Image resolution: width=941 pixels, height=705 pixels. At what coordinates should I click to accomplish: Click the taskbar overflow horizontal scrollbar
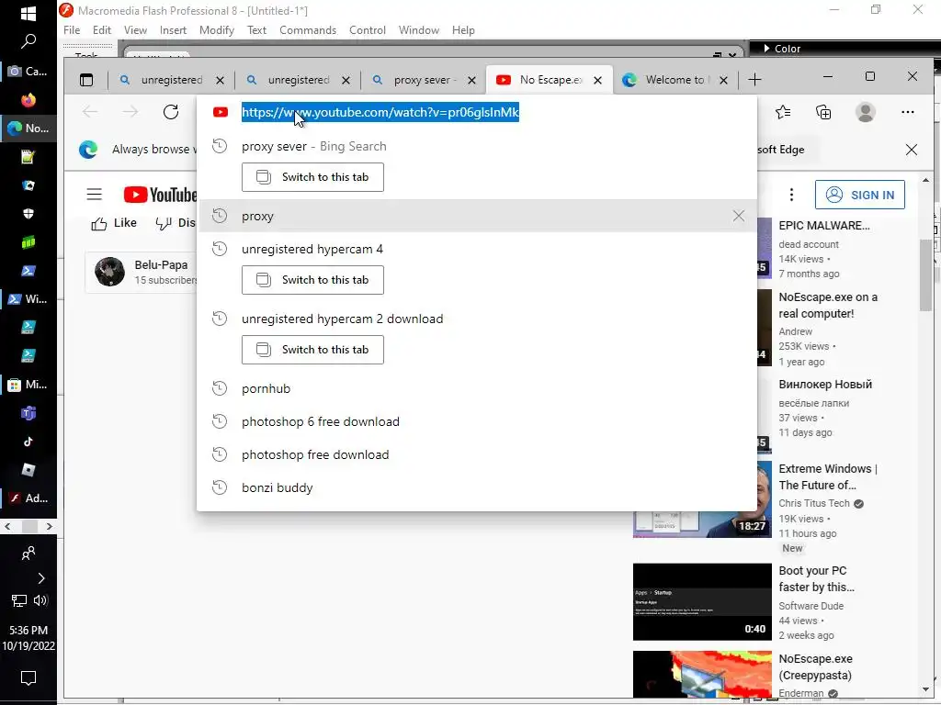pyautogui.click(x=28, y=526)
